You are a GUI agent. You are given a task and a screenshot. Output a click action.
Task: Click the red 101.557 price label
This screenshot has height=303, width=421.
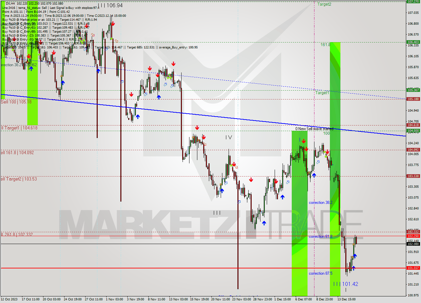click(x=413, y=268)
